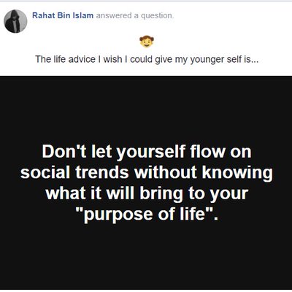This screenshot has height=292, width=292.
Task: Click the surname 'Islam' in the author name
Action: click(83, 15)
